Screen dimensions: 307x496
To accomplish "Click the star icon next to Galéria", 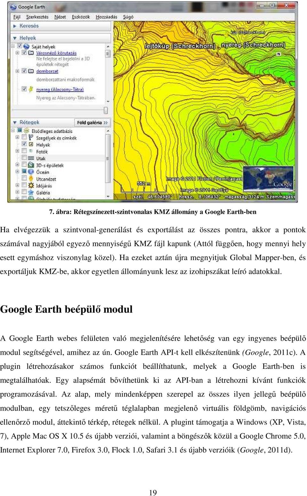I will 31,192.
